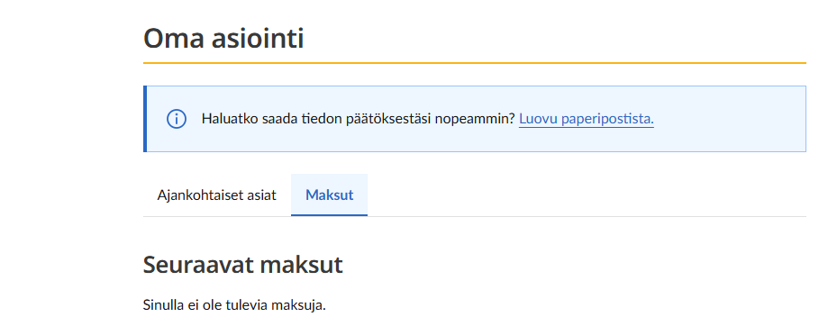Switch to the Ajankohtaiset asiat tab
The height and width of the screenshot is (326, 819).
pyautogui.click(x=216, y=195)
